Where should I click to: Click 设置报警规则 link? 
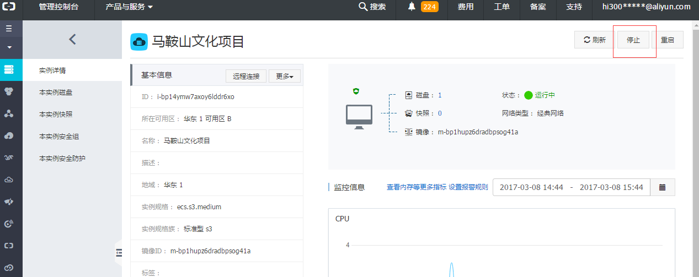[468, 187]
